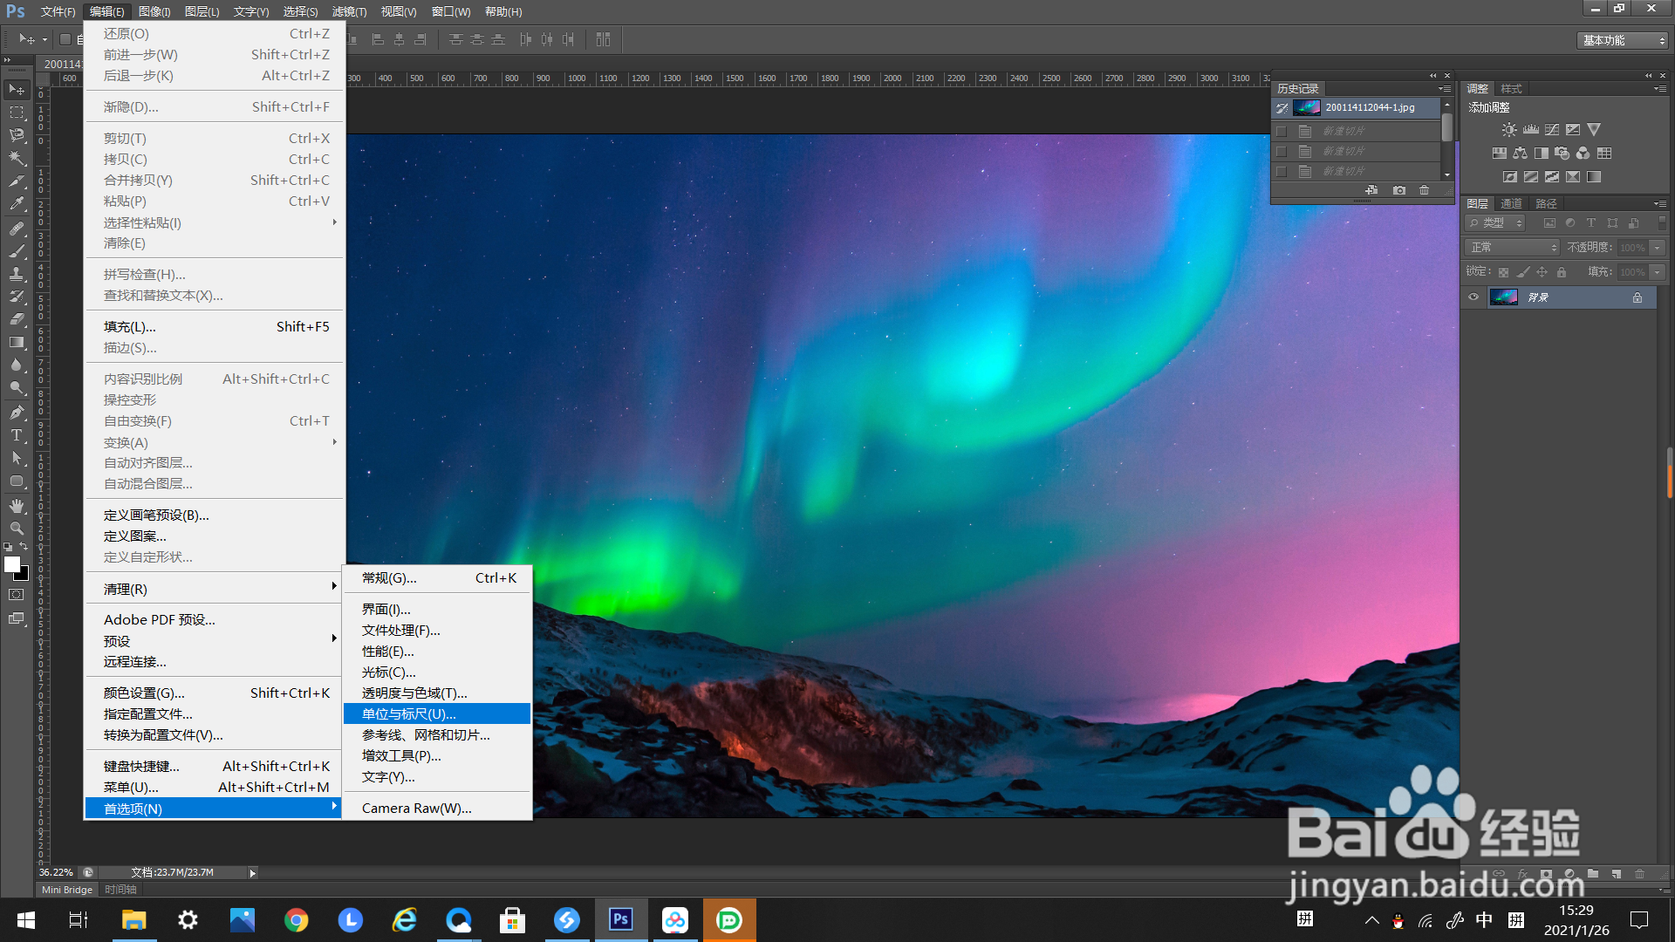Viewport: 1675px width, 942px height.
Task: Add a Color Balance adjustment
Action: 1521,154
